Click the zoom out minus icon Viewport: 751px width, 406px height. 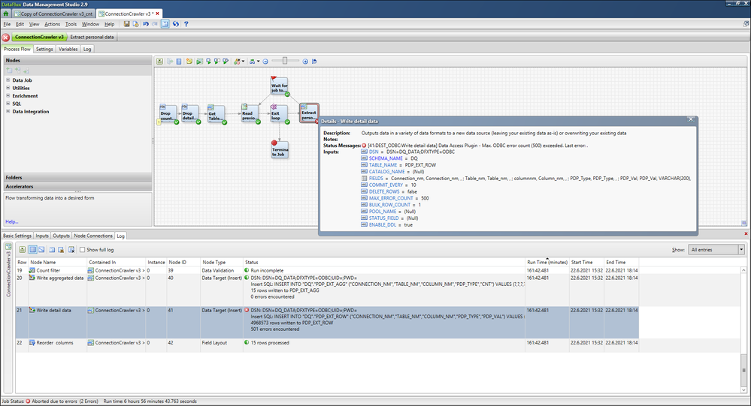click(266, 61)
